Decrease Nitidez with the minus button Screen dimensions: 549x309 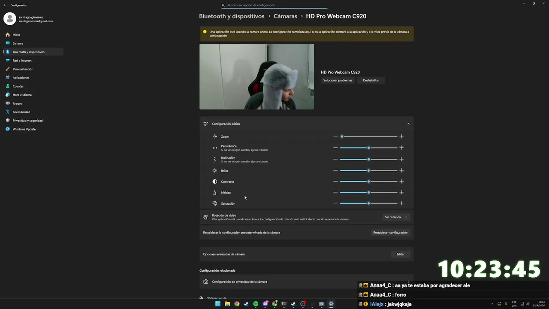click(335, 192)
